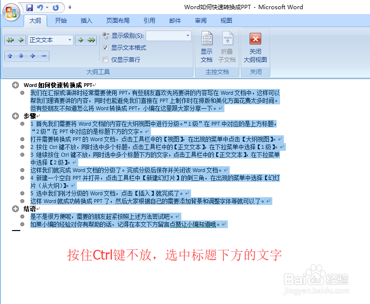Image resolution: width=370 pixels, height=304 pixels.
Task: Open the 开始 ribbon tab
Action: click(x=61, y=21)
